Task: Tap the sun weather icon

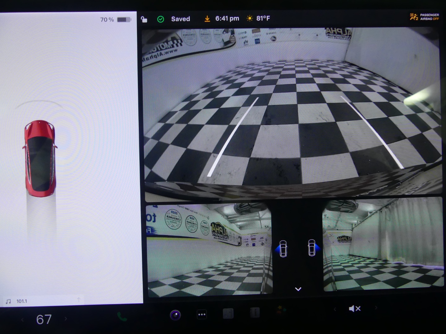Action: tap(250, 19)
